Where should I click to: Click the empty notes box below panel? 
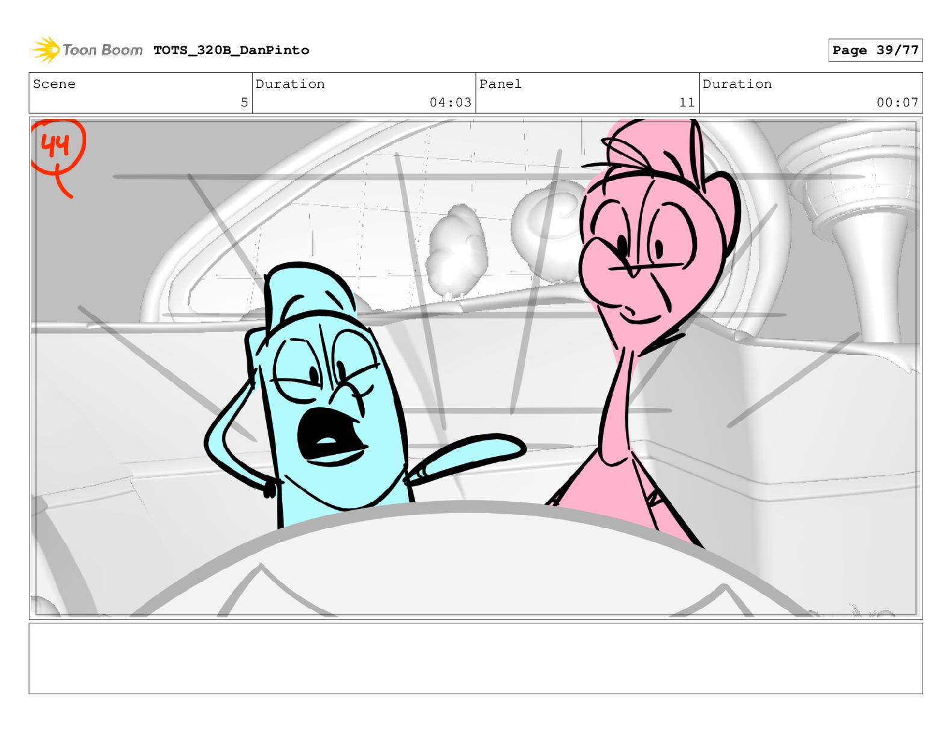tap(475, 658)
